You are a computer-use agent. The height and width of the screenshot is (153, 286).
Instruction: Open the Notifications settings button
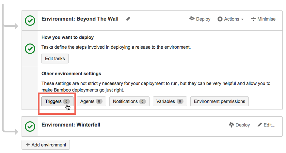point(129,101)
